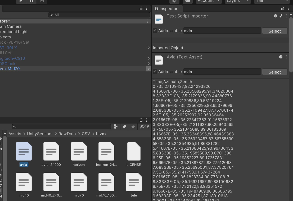The width and height of the screenshot is (293, 201).
Task: Open the search by label filter
Action: pos(124,127)
